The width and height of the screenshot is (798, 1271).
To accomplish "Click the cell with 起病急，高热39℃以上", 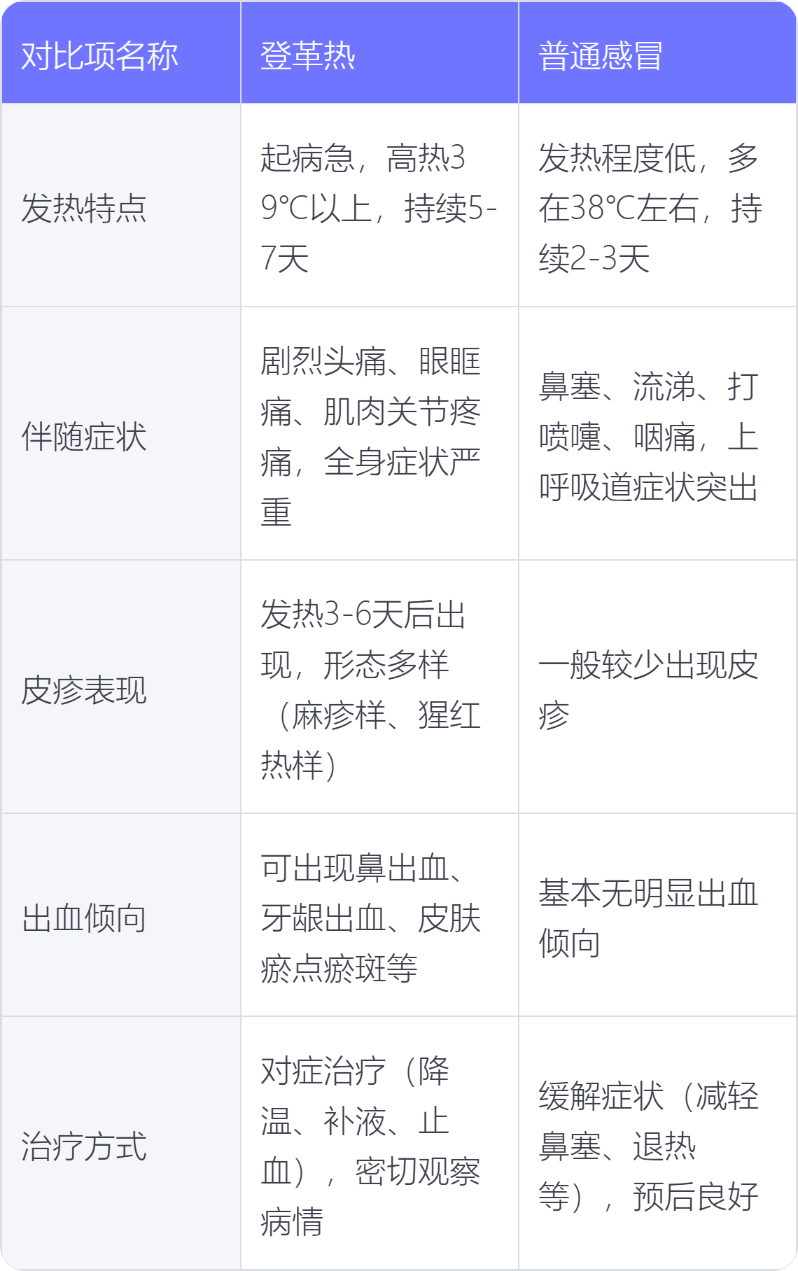I will pyautogui.click(x=379, y=205).
